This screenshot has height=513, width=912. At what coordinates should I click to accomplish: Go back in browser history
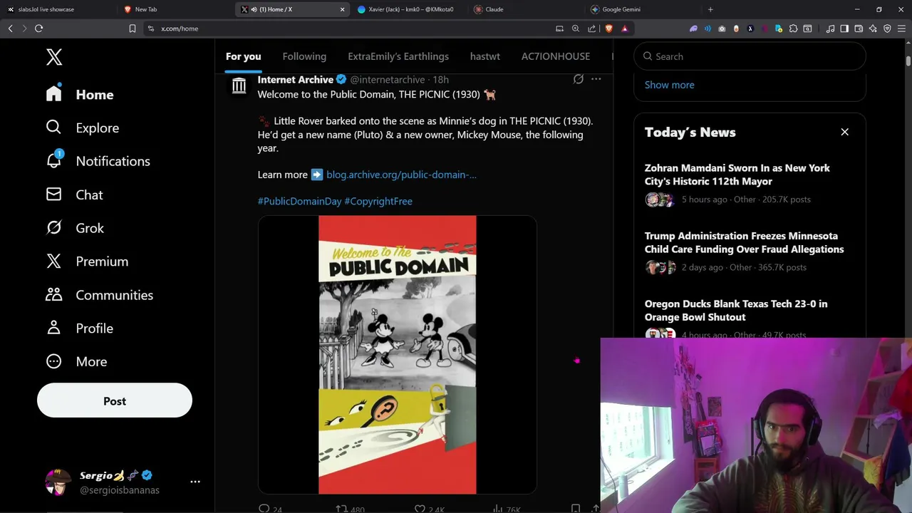11,28
